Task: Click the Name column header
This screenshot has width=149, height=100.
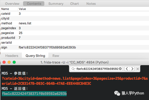Action: pyautogui.click(x=5, y=9)
